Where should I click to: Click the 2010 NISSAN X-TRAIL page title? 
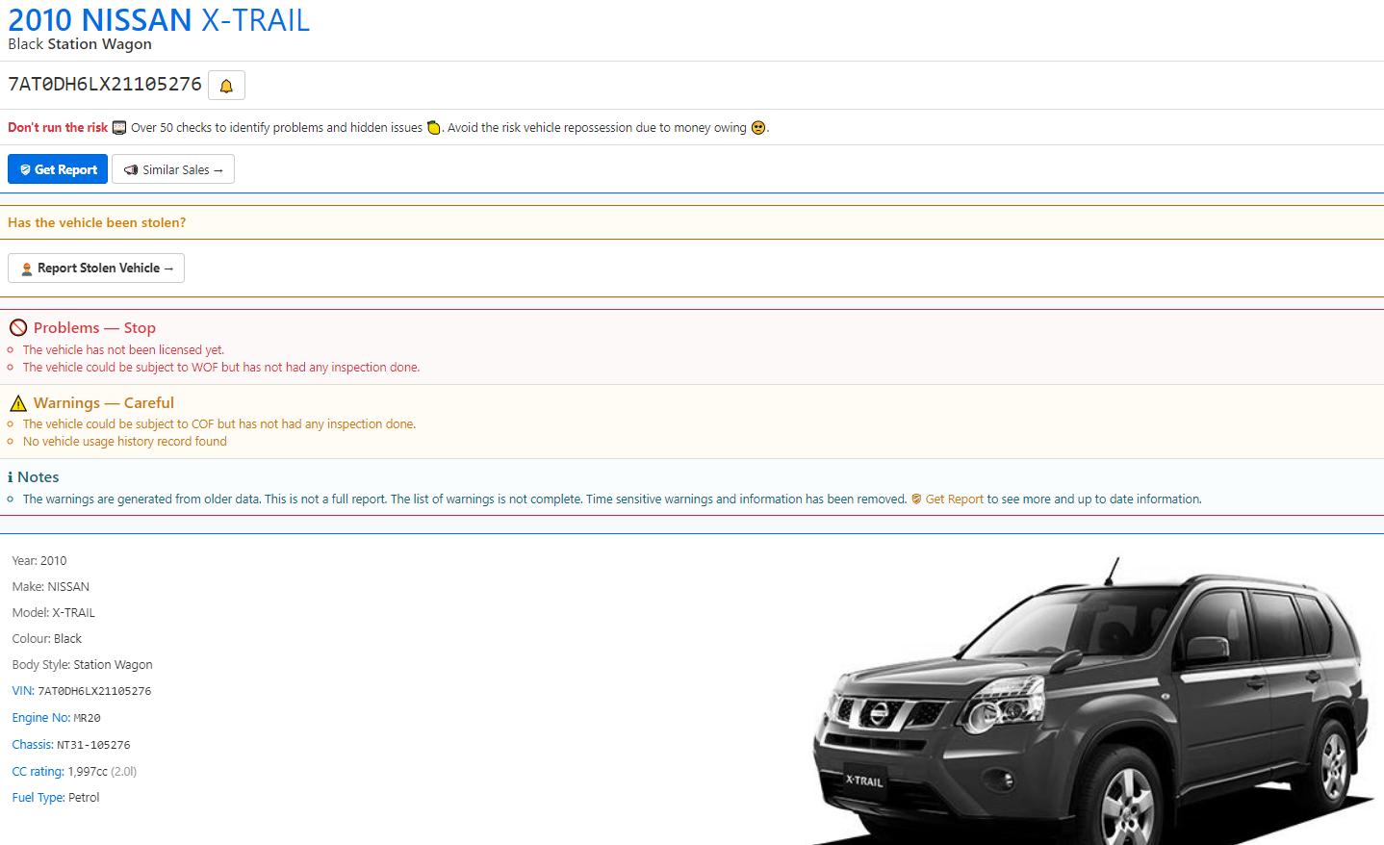click(159, 20)
